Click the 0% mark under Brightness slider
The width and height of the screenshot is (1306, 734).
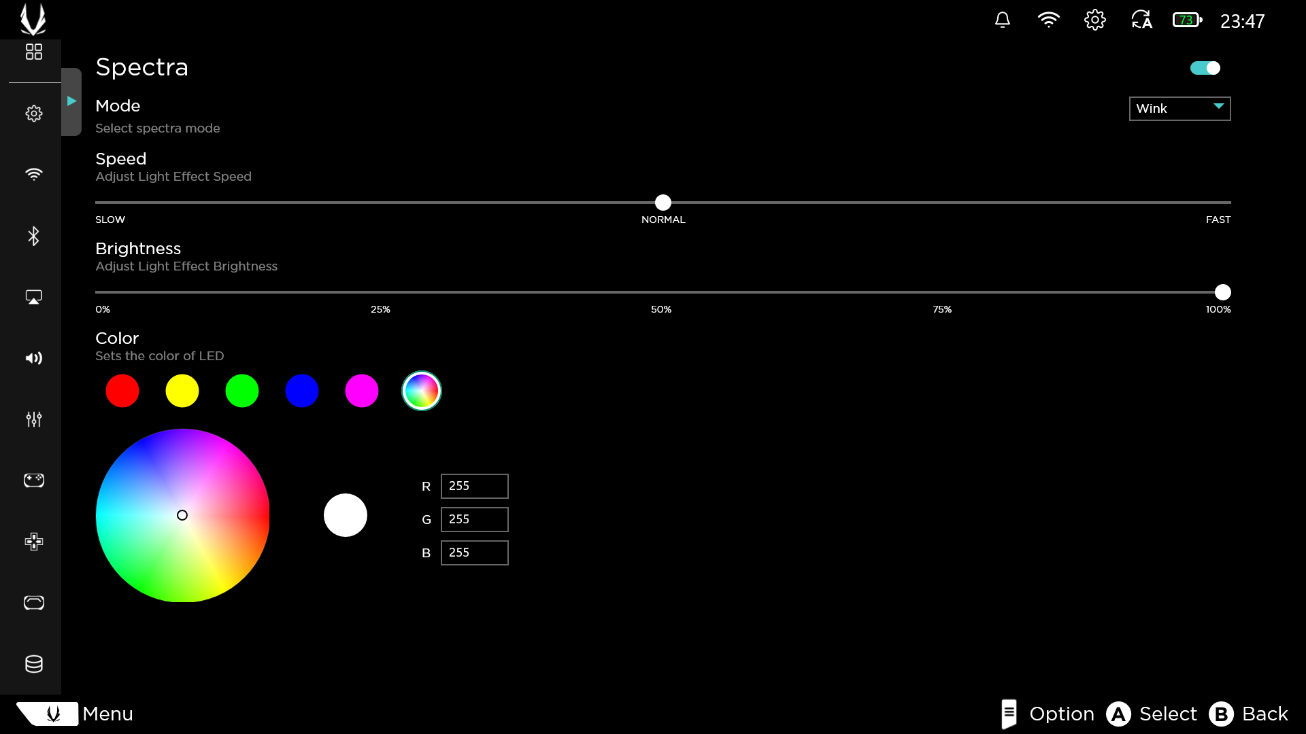(103, 309)
